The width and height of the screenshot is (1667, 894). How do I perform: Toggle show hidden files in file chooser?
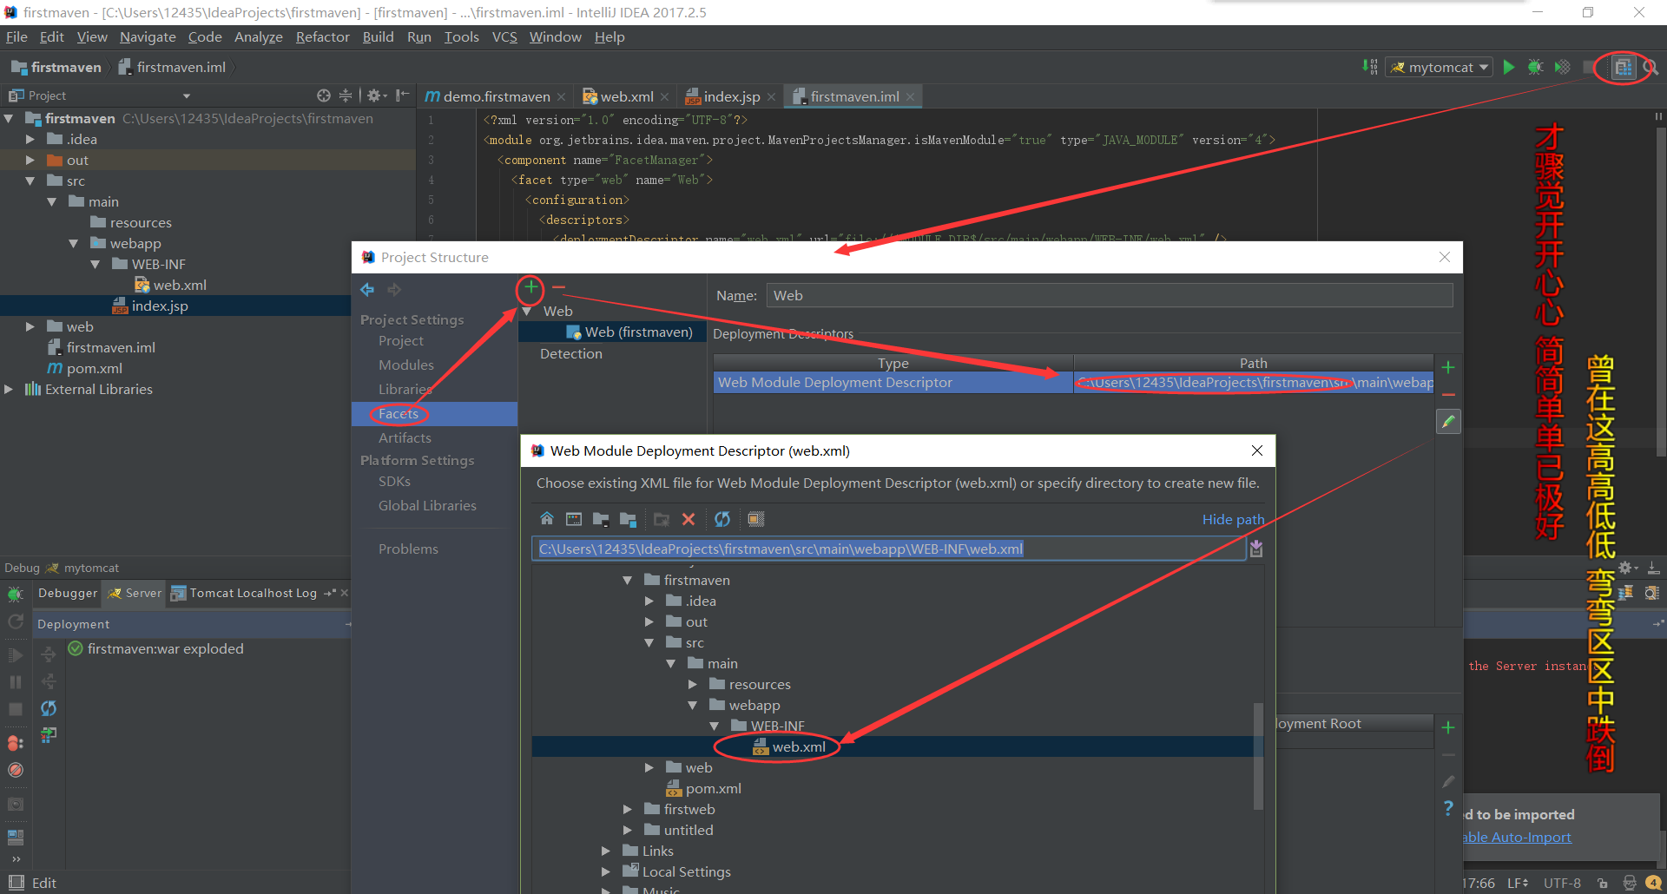pos(756,519)
